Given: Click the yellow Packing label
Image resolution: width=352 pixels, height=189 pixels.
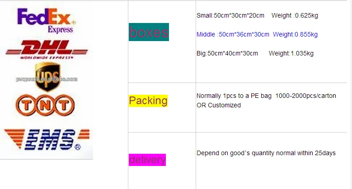Looking at the screenshot, I should [x=148, y=101].
